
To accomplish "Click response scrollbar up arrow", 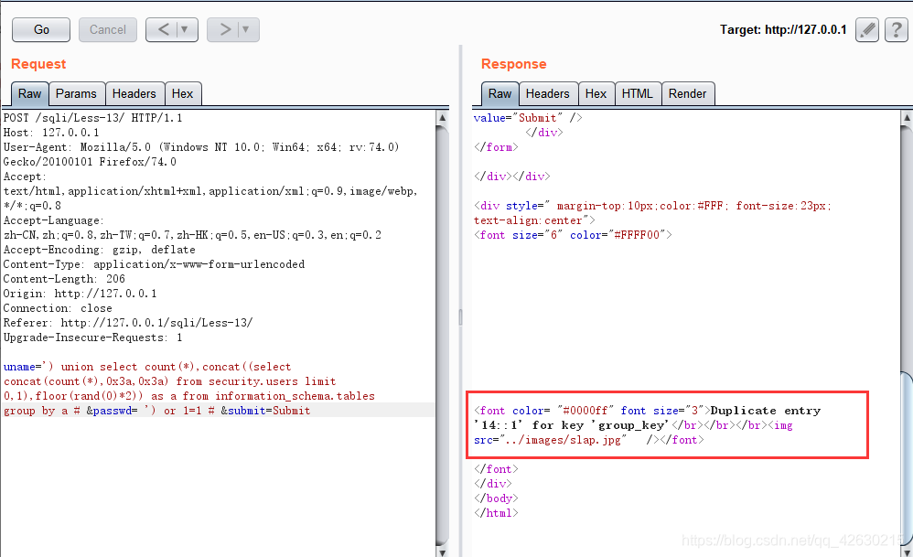I will [x=907, y=117].
